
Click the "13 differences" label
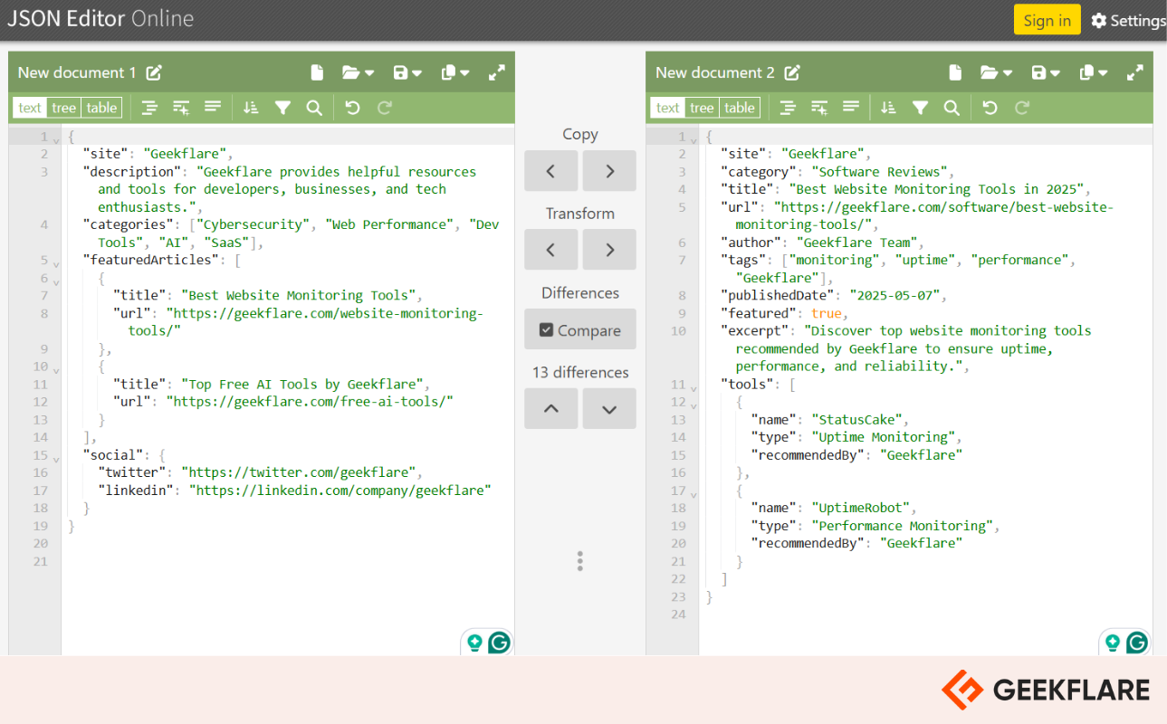(580, 372)
